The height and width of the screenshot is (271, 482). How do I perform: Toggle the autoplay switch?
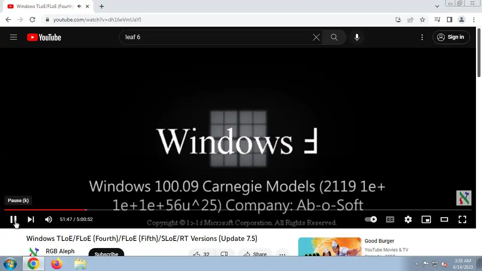(371, 219)
